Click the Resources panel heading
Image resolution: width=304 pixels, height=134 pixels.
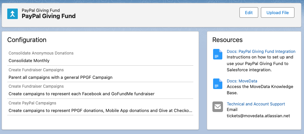[227, 40]
